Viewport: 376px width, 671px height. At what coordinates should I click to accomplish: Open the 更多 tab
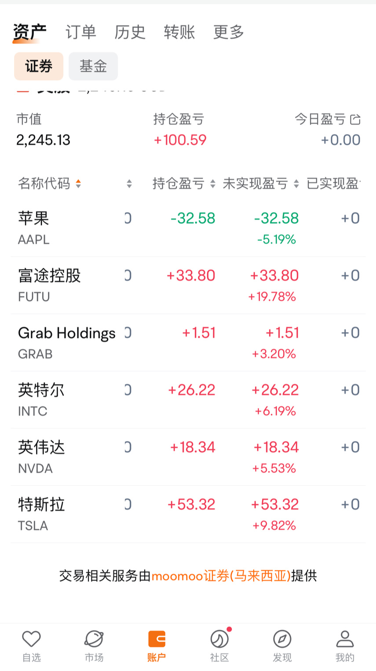tap(229, 32)
